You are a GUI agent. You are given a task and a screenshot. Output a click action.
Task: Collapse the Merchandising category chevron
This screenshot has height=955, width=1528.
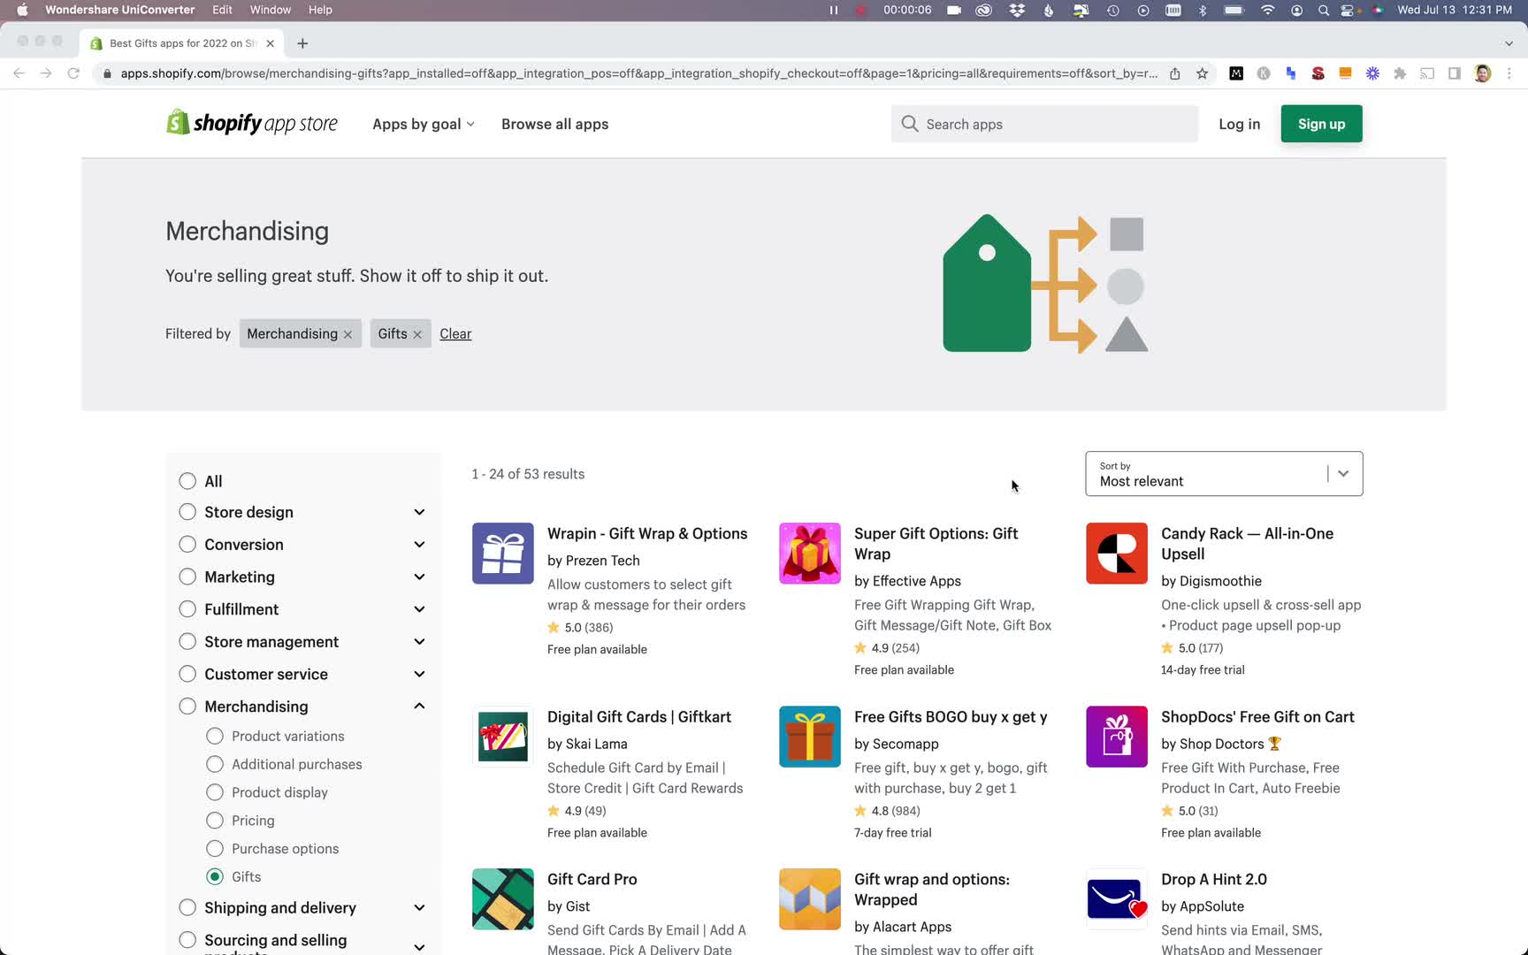(x=419, y=706)
